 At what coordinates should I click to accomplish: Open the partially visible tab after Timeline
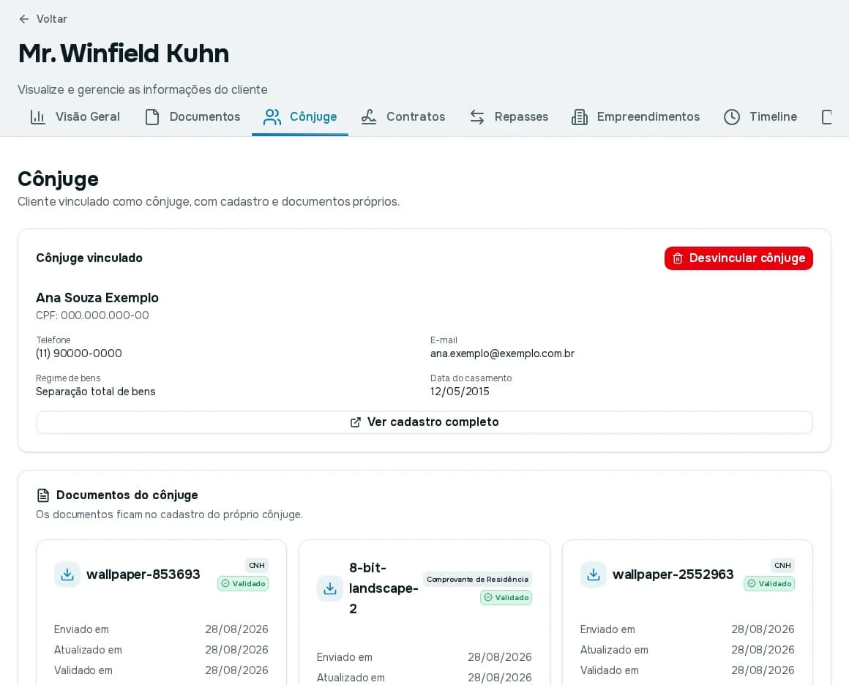[x=827, y=117]
